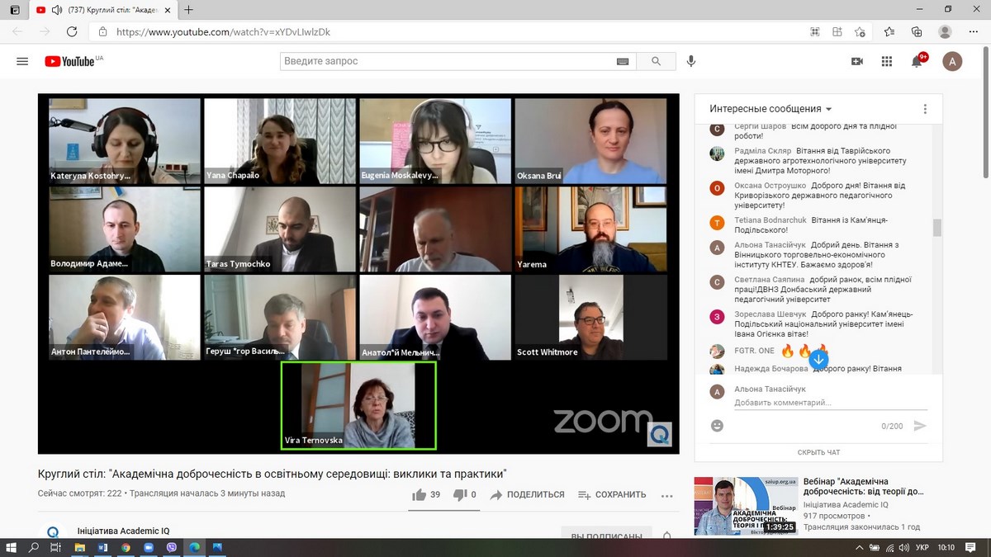Click the voice search microphone icon
This screenshot has height=557, width=991.
click(691, 61)
